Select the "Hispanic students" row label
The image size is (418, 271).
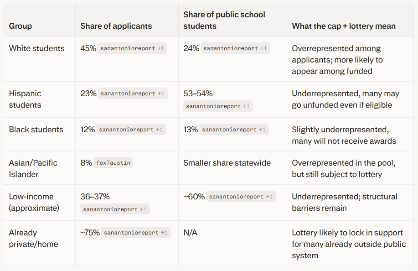(25, 99)
